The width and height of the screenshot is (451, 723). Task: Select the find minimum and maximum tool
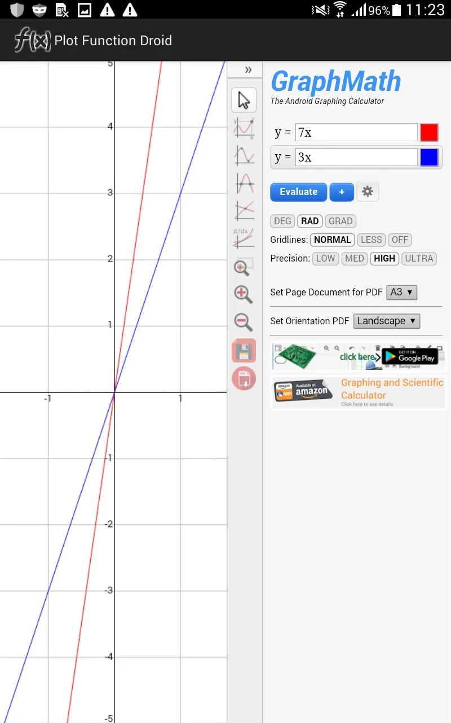tap(244, 155)
